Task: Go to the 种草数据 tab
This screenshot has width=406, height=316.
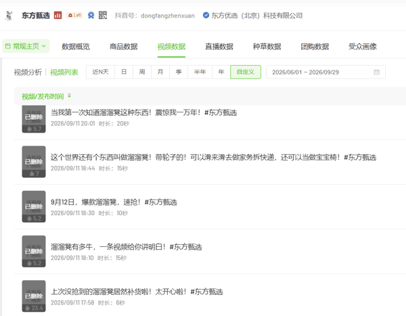Action: pos(267,47)
